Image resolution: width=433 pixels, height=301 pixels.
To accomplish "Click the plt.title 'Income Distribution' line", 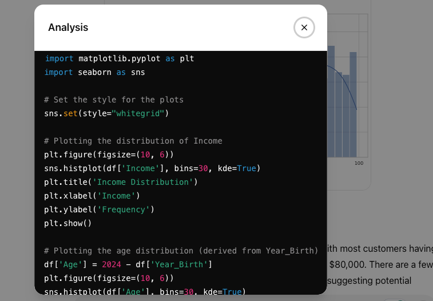I will 121,182.
